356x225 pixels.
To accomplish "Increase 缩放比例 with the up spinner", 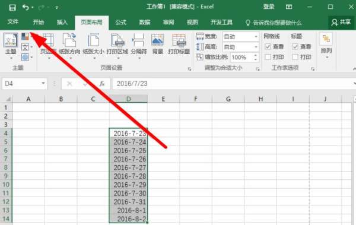I will point(256,55).
